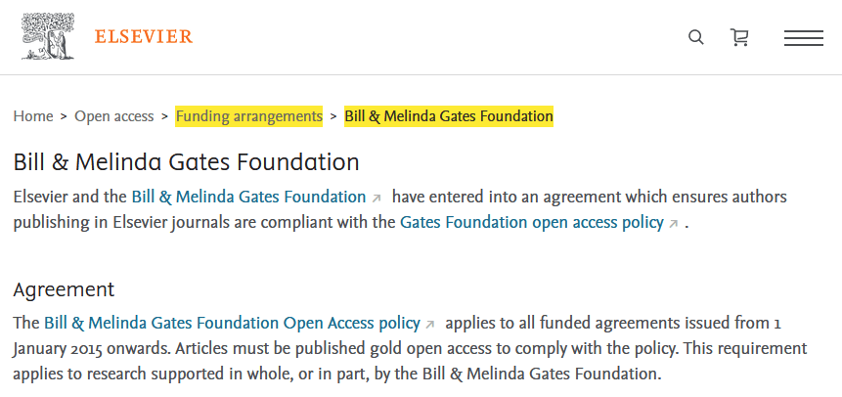The height and width of the screenshot is (397, 842).
Task: Click the orange ELSEVIER wordmark
Action: [144, 37]
